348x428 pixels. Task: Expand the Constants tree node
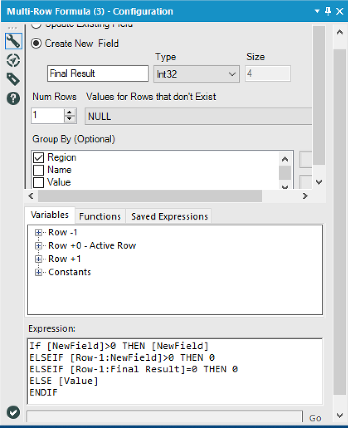(x=39, y=272)
